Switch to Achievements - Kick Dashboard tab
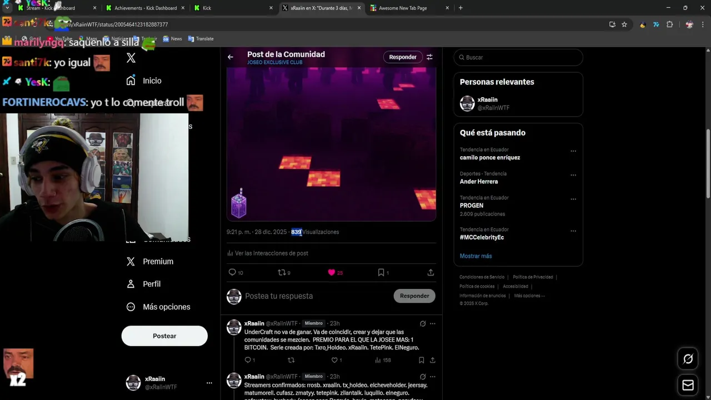The width and height of the screenshot is (711, 400). [146, 8]
